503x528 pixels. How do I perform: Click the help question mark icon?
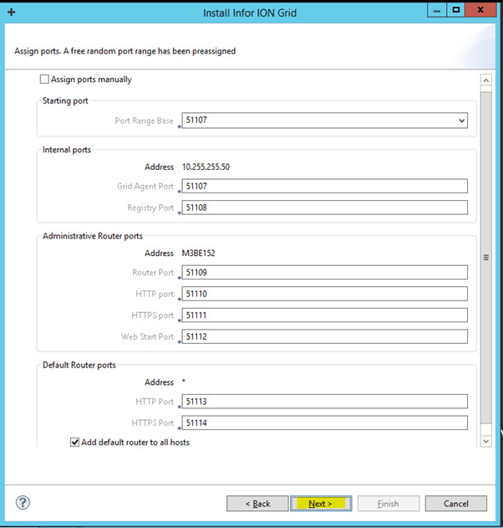click(x=23, y=503)
